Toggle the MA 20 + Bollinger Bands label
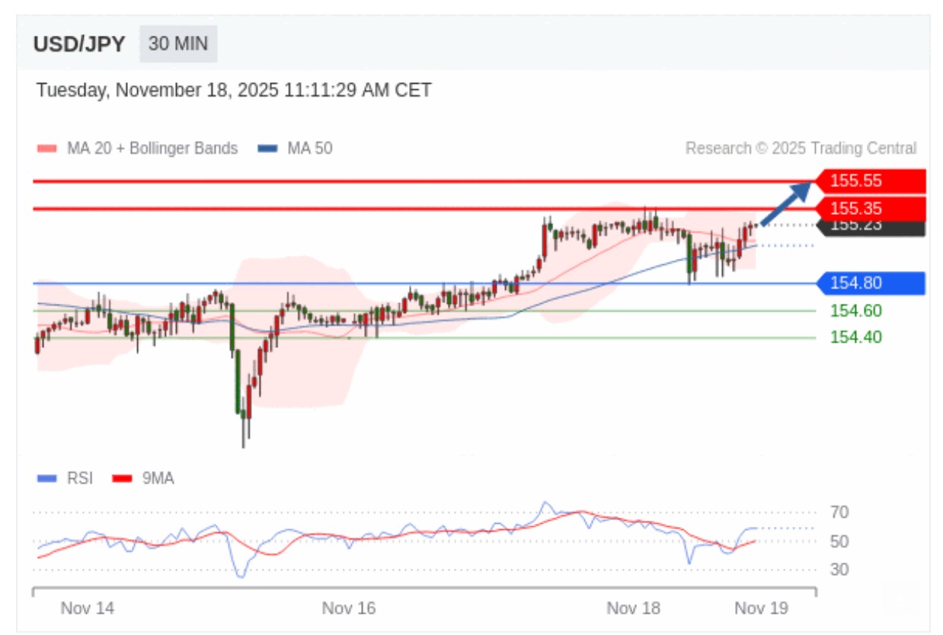The height and width of the screenshot is (635, 943). (152, 148)
